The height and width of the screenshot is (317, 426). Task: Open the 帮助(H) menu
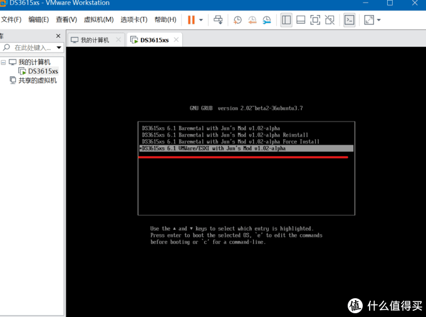pos(165,19)
